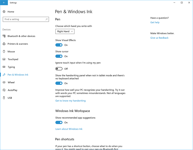This screenshot has width=193, height=150.
Task: Open the Right Hand dropdown
Action: tap(65, 31)
